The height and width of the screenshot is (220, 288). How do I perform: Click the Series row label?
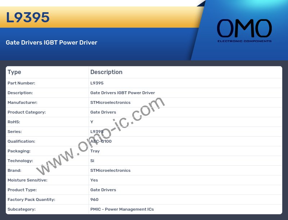(x=14, y=132)
